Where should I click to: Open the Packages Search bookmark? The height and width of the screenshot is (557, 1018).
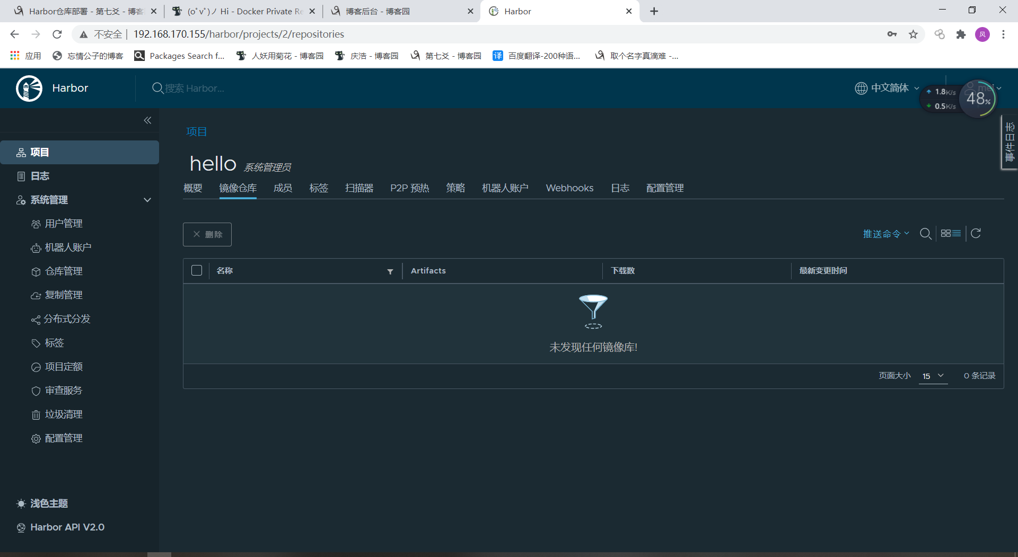(180, 56)
